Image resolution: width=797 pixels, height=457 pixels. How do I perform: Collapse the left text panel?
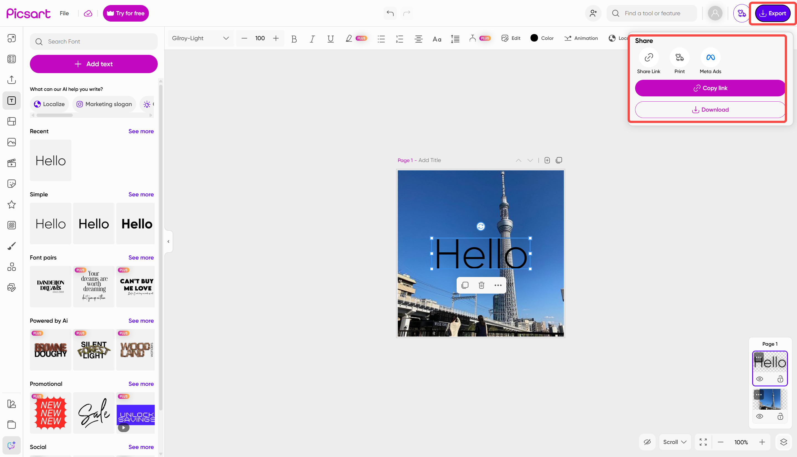[168, 241]
